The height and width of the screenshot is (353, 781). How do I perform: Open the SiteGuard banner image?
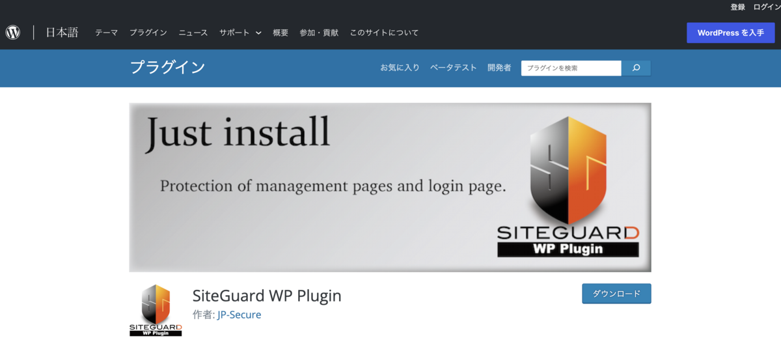coord(390,187)
